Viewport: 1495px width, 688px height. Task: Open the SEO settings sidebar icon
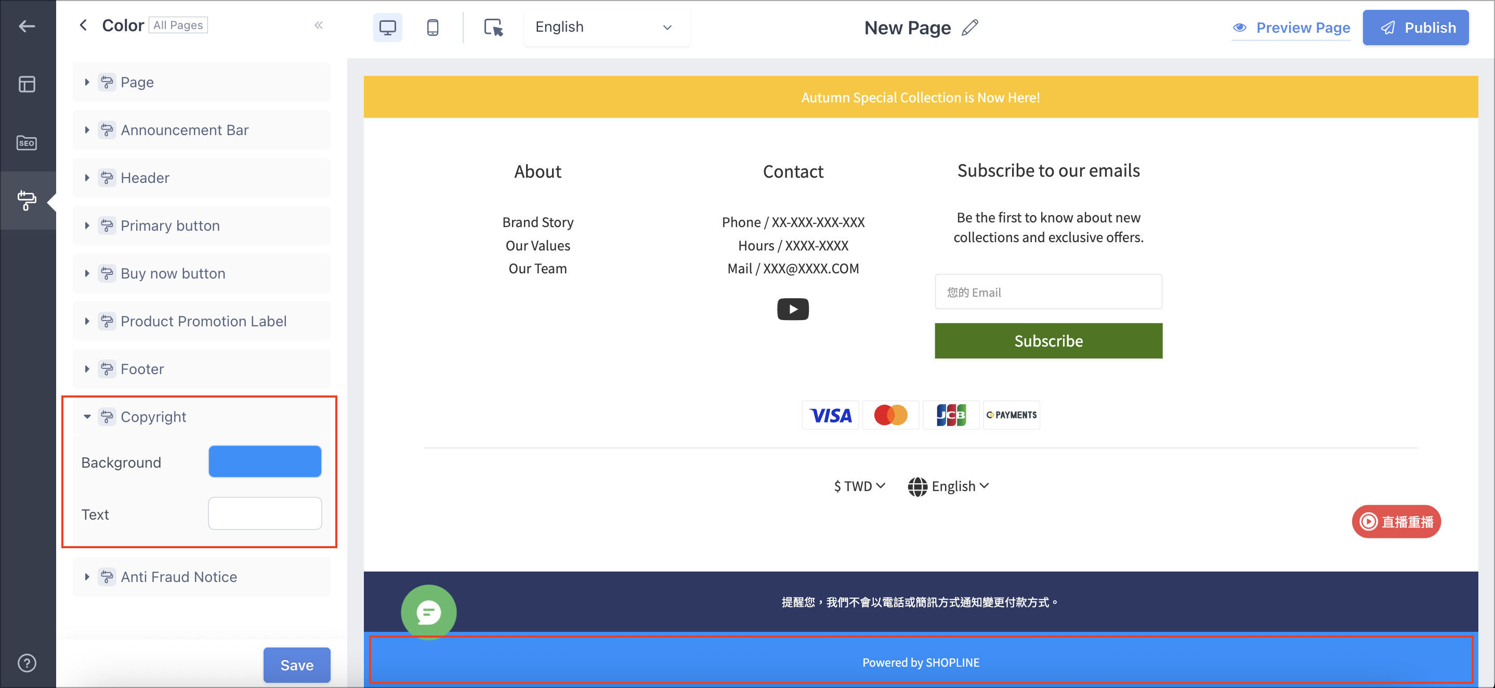[27, 143]
